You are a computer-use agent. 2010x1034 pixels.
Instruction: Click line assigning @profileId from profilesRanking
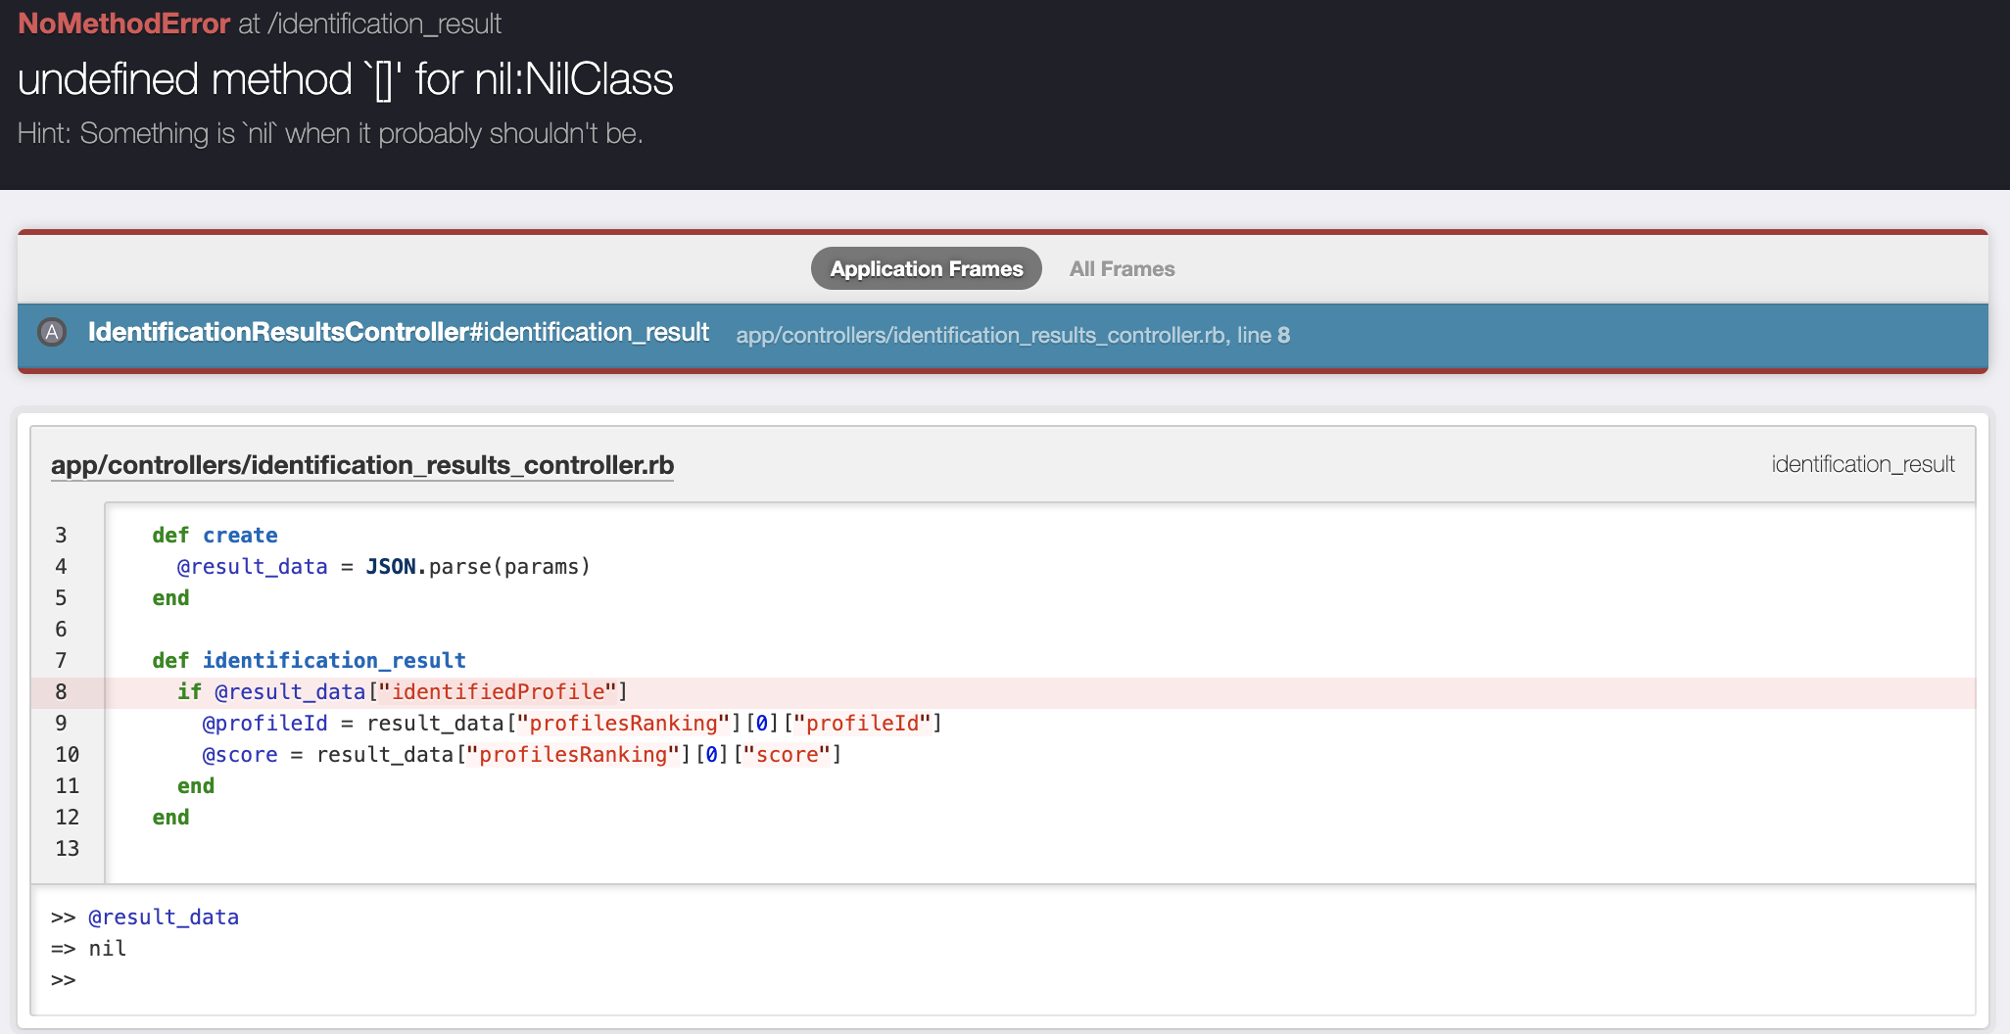(572, 724)
